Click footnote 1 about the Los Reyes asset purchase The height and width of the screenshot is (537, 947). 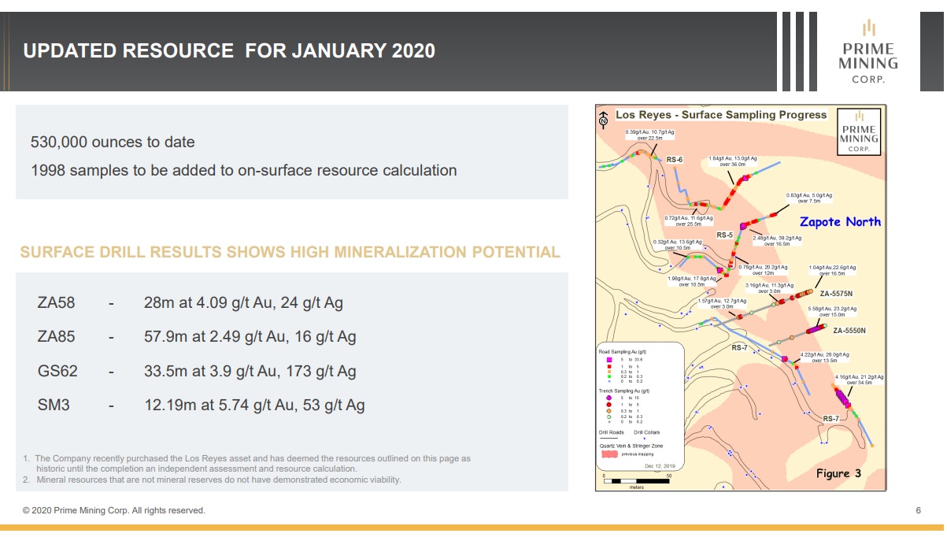pyautogui.click(x=247, y=463)
